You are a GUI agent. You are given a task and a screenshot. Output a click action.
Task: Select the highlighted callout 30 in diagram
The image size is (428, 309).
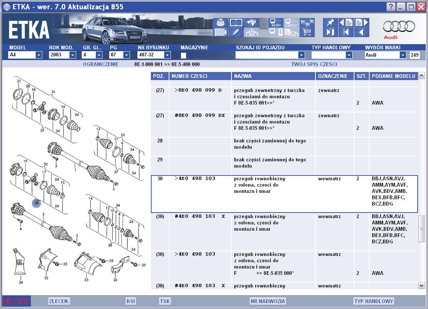(x=36, y=203)
